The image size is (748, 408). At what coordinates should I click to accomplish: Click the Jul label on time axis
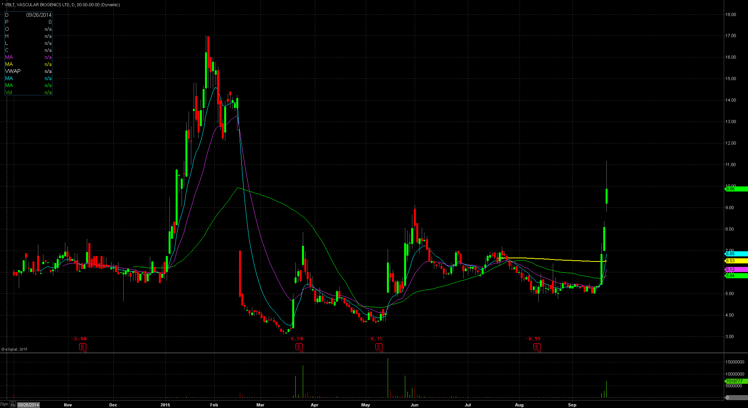(467, 405)
